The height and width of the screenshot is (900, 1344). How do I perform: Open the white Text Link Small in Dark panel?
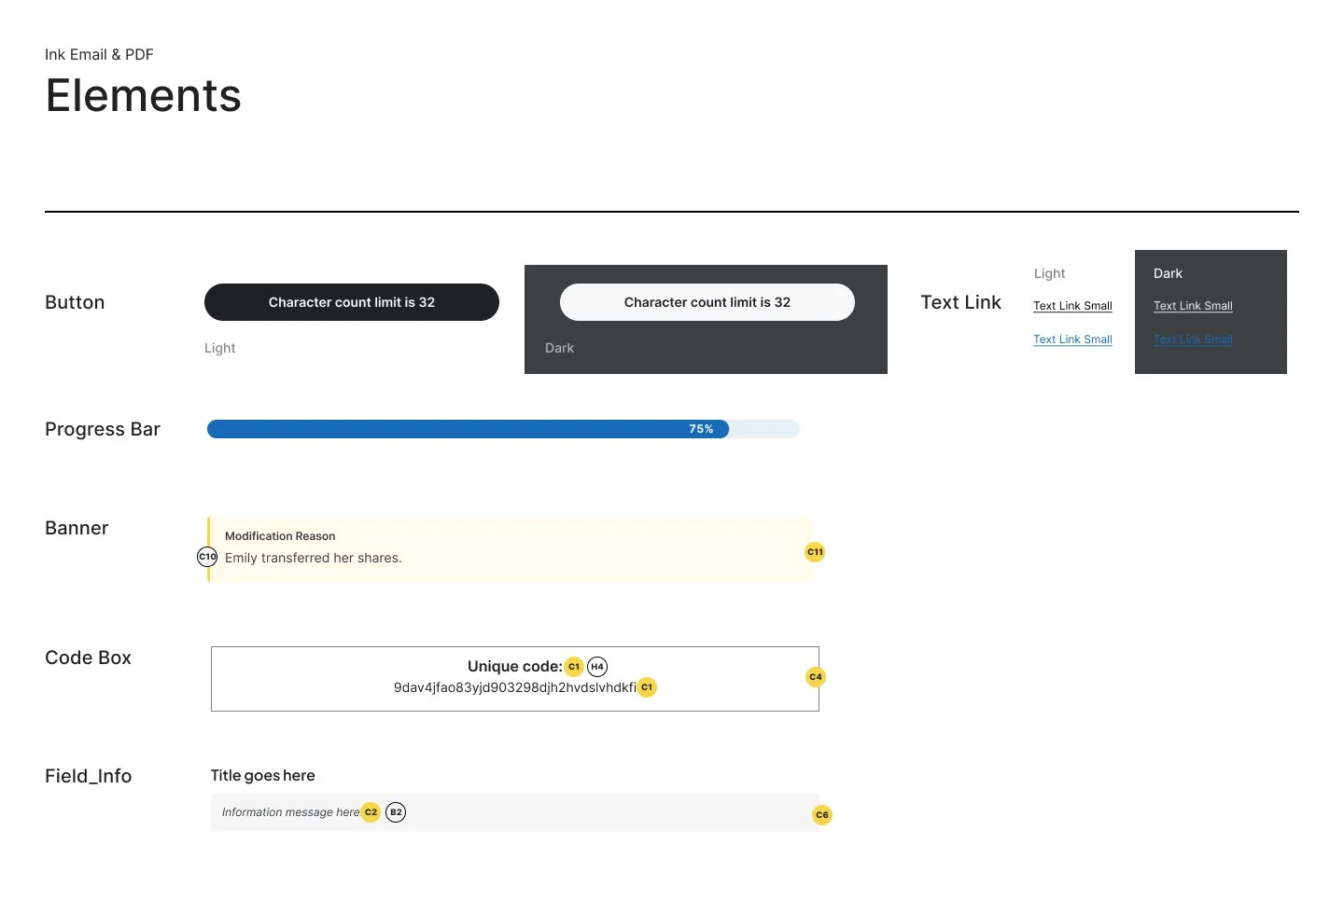click(x=1193, y=306)
